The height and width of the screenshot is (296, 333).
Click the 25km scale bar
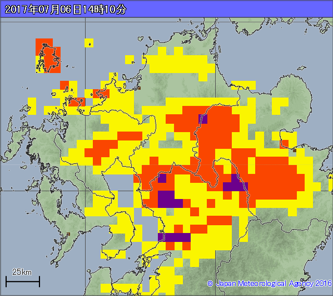tap(22, 282)
